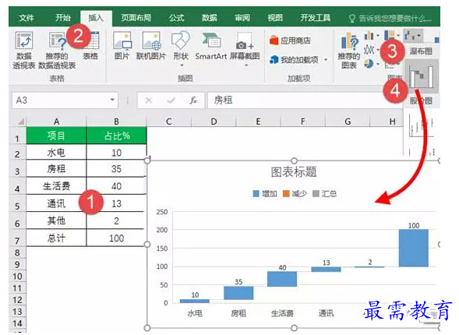Select cell containing 总计
Viewport: 459px width, 335px height.
(56, 238)
